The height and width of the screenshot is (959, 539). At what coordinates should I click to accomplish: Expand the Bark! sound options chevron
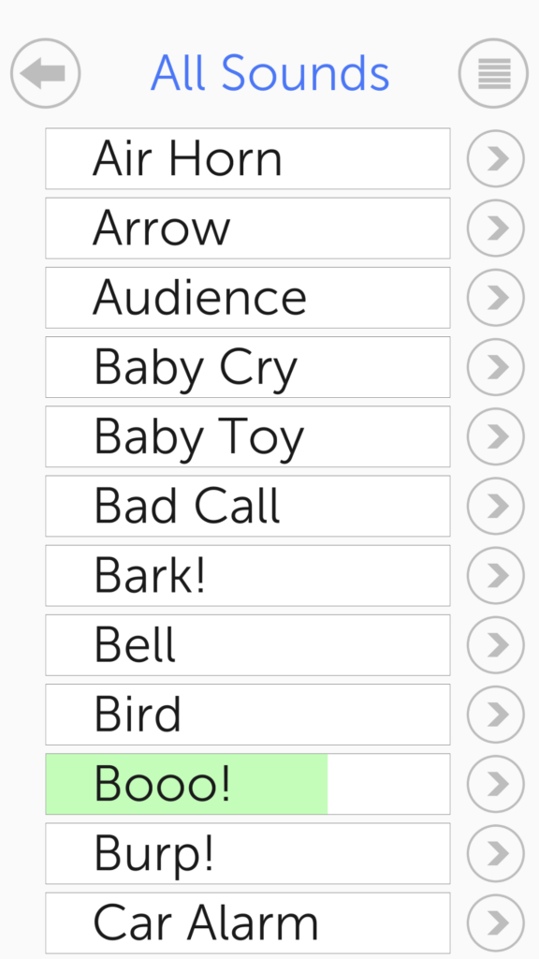[495, 575]
